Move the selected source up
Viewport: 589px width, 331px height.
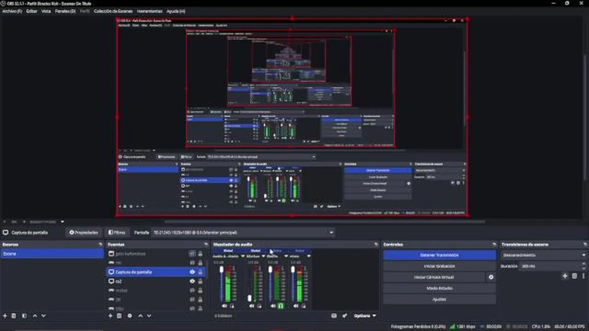(x=140, y=316)
